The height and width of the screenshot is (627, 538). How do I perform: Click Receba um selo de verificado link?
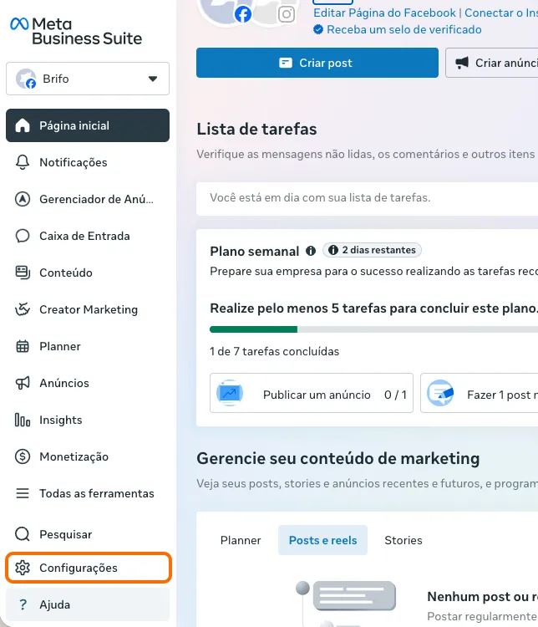[x=404, y=29]
